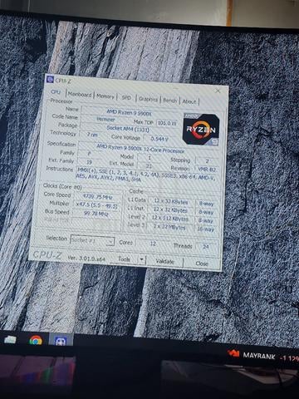
Task: Click the Technology value 7 nm
Action: pyautogui.click(x=92, y=135)
